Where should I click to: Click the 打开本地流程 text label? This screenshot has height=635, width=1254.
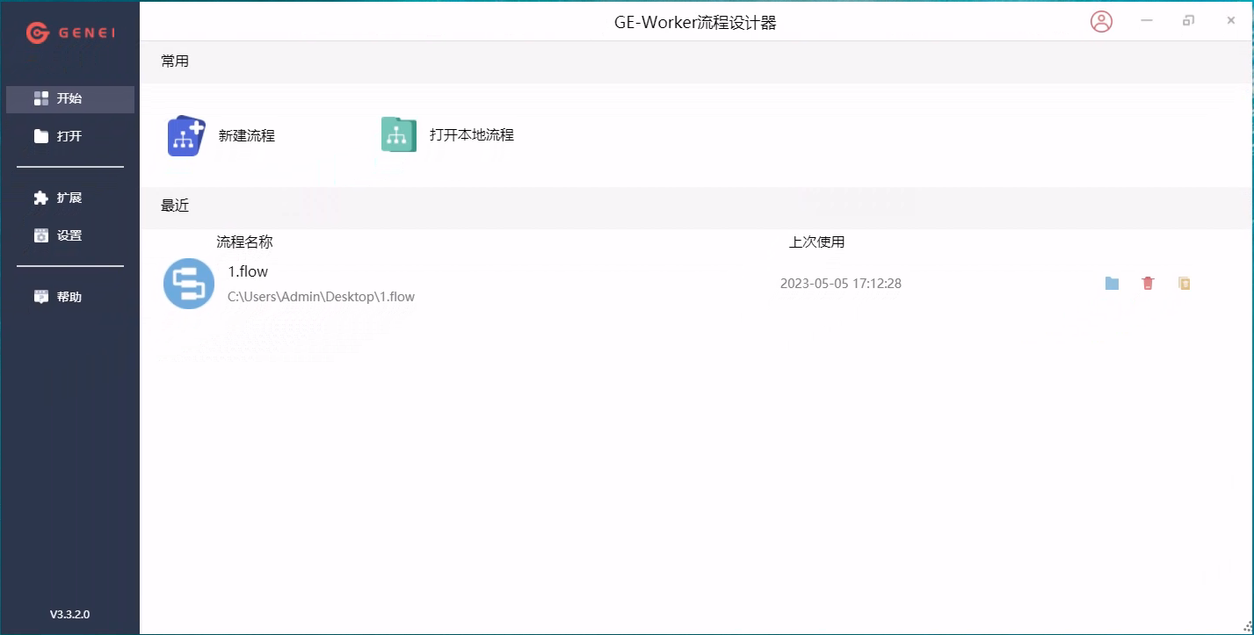(x=471, y=135)
